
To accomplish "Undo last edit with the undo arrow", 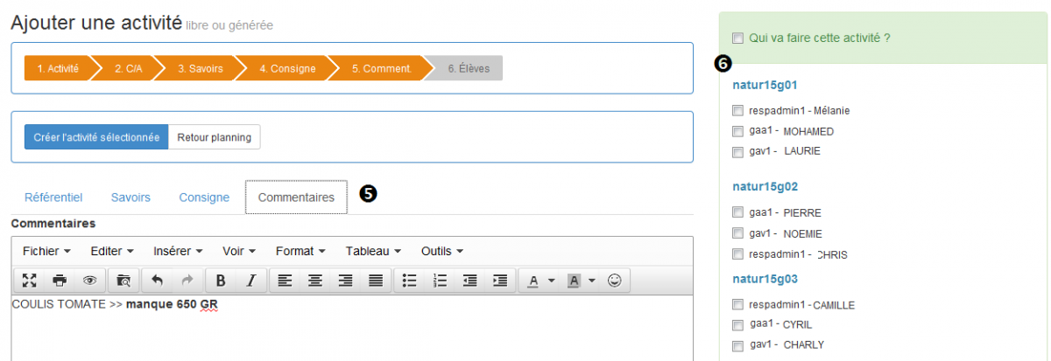I will [x=157, y=281].
